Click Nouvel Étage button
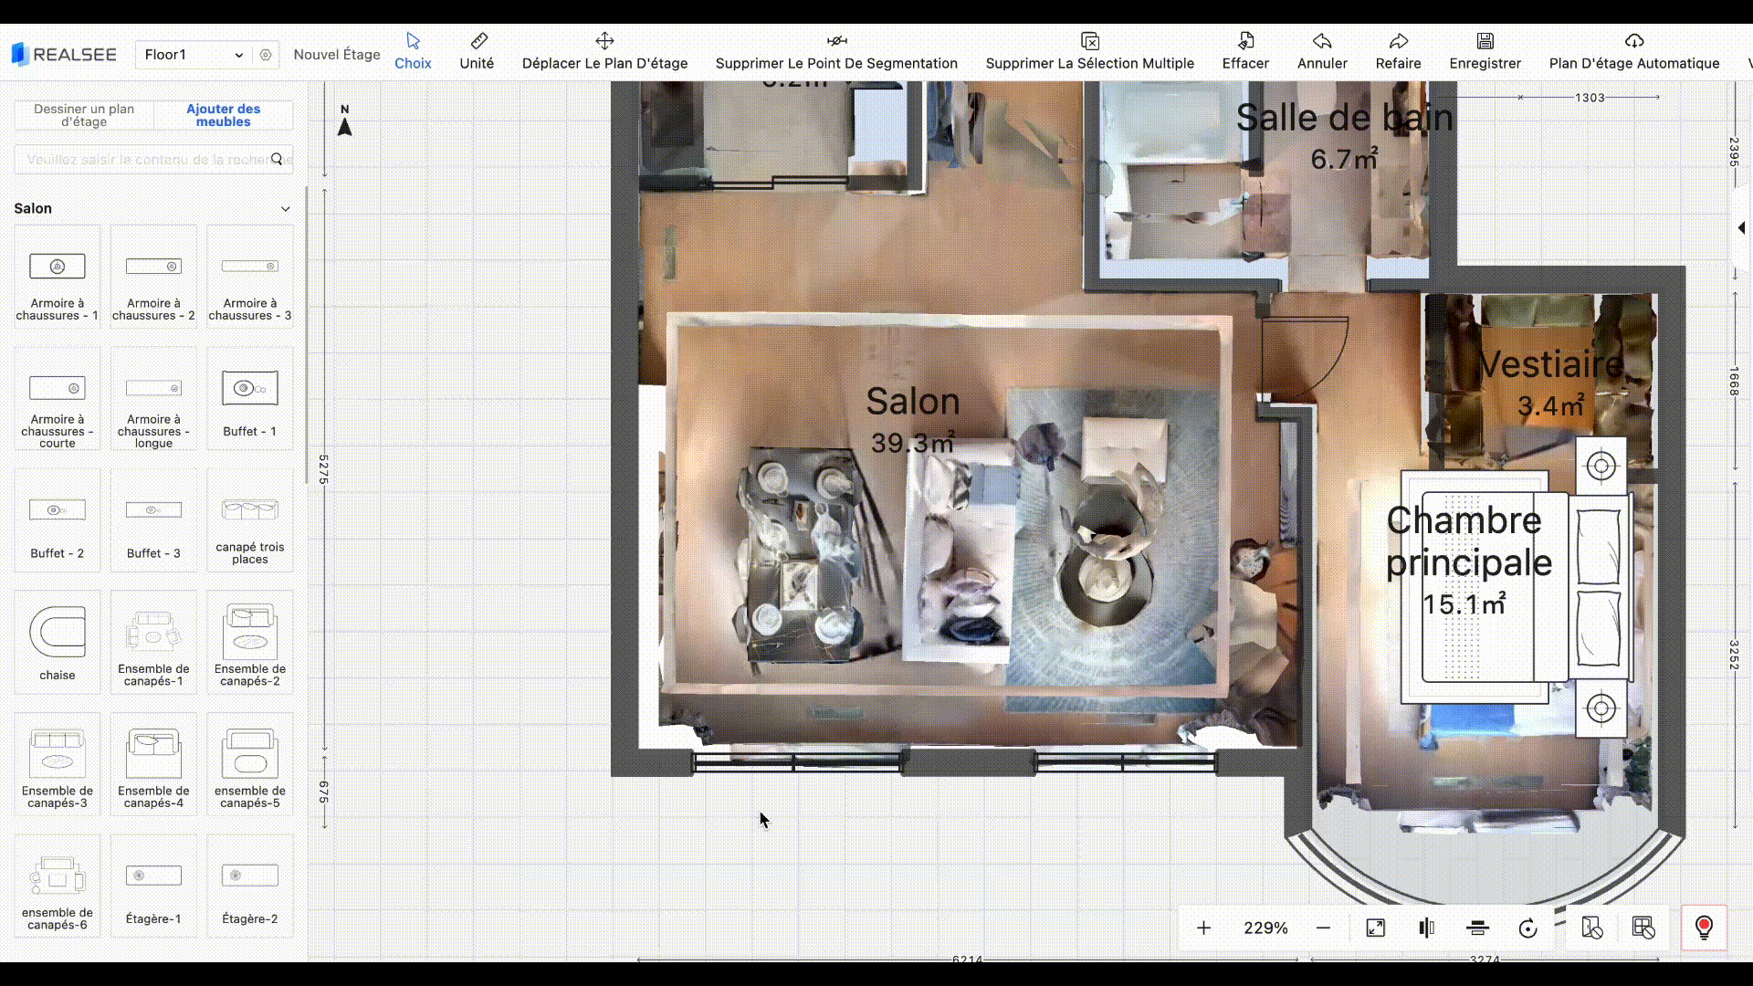The width and height of the screenshot is (1753, 986). coord(337,55)
